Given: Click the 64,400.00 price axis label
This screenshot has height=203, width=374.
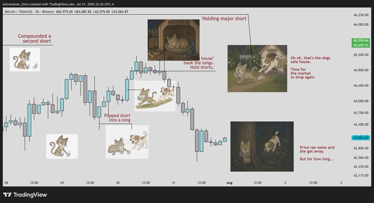Looking at the screenshot, I should (361, 86).
